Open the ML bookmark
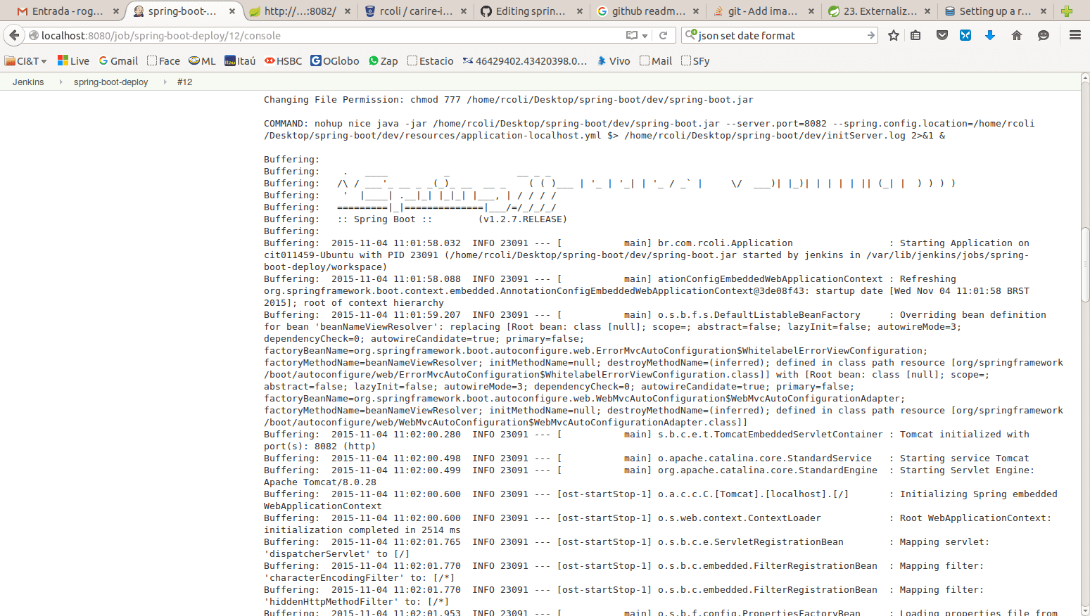This screenshot has width=1090, height=616. [202, 61]
